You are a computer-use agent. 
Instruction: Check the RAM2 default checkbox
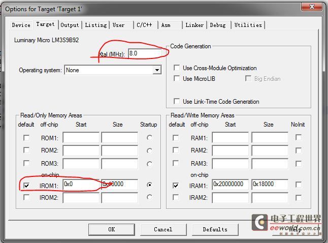coord(176,150)
